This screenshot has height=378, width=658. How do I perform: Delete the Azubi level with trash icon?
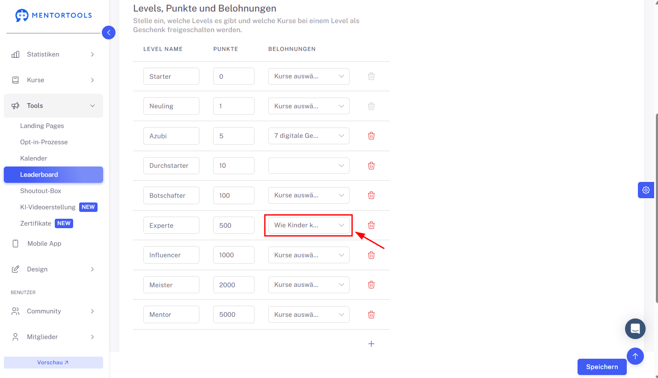tap(371, 136)
